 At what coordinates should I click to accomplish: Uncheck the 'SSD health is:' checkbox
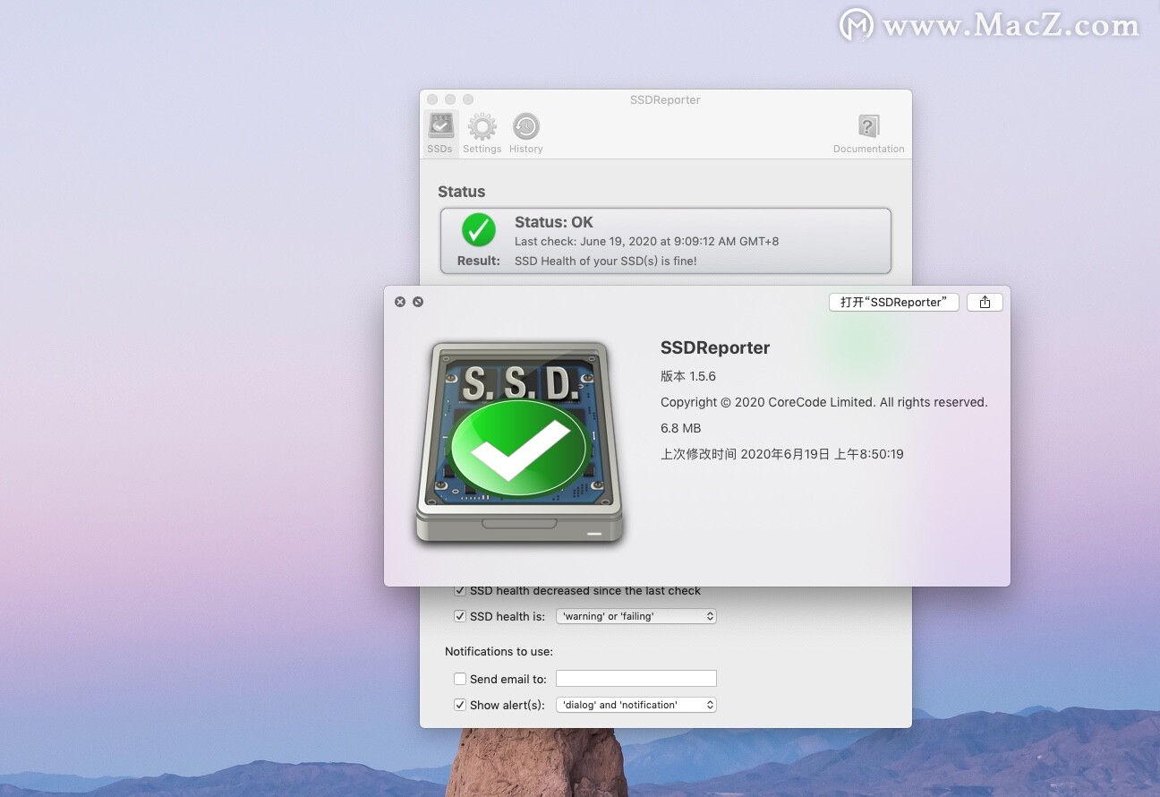[460, 616]
